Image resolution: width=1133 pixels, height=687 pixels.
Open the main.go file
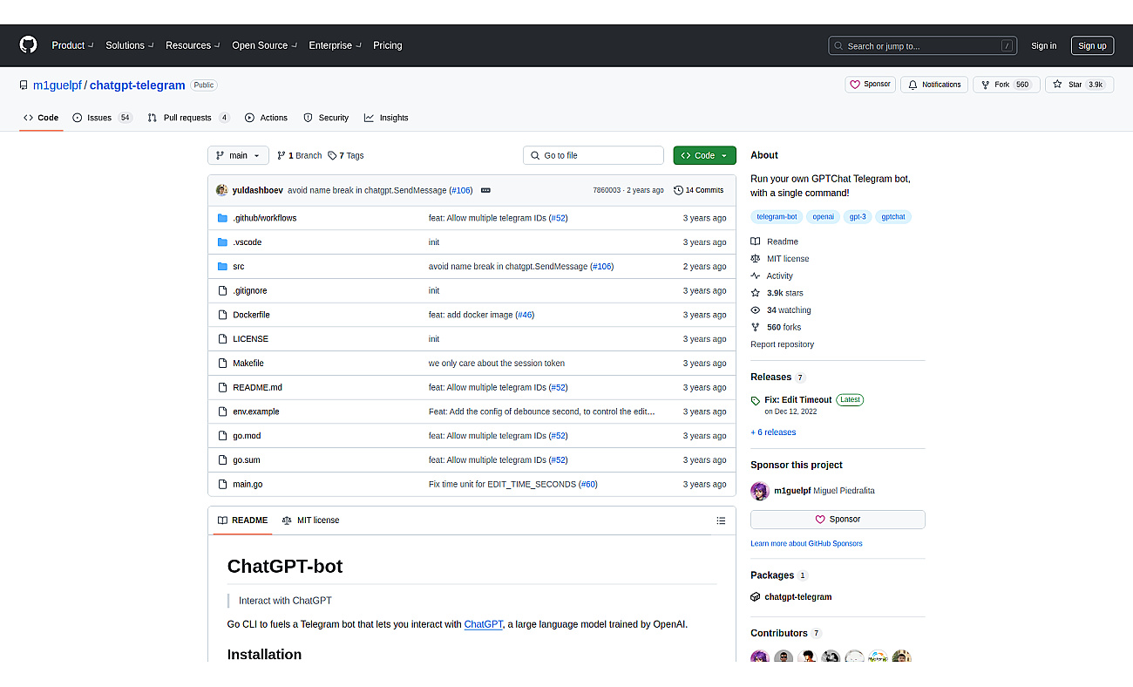pyautogui.click(x=248, y=484)
